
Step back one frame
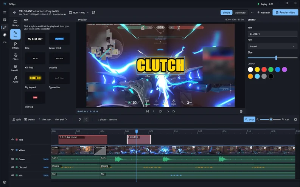[x=154, y=111]
